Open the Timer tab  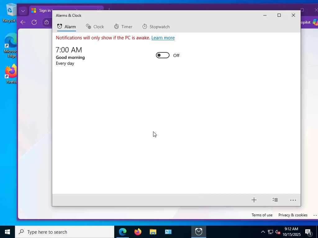(123, 27)
